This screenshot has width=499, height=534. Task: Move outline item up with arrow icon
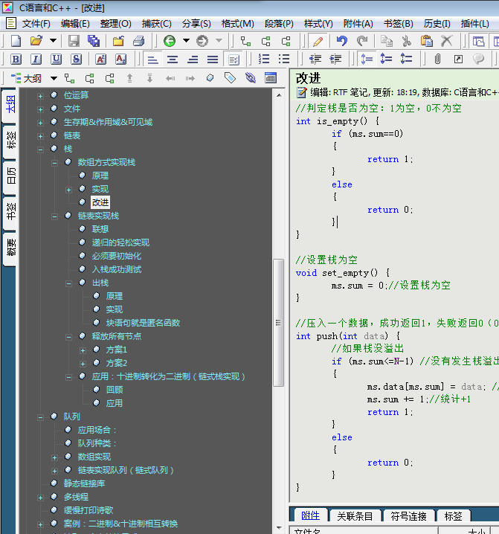(129, 78)
